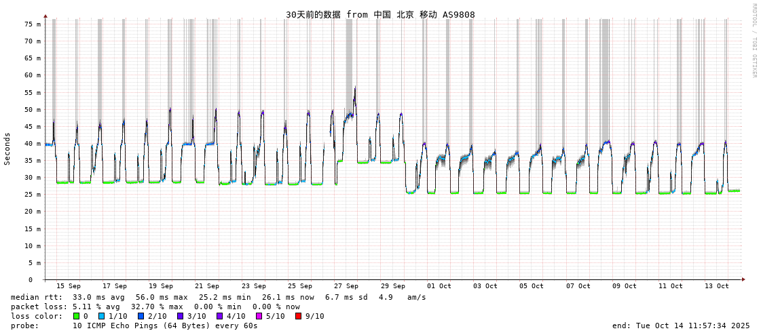The image size is (761, 335).
Task: Pick the magenta 5/10 loss swatch
Action: tap(259, 316)
